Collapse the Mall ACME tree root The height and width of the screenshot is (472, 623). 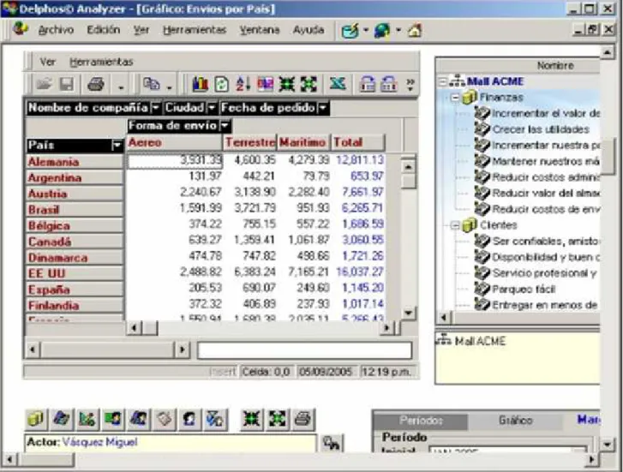coord(442,81)
